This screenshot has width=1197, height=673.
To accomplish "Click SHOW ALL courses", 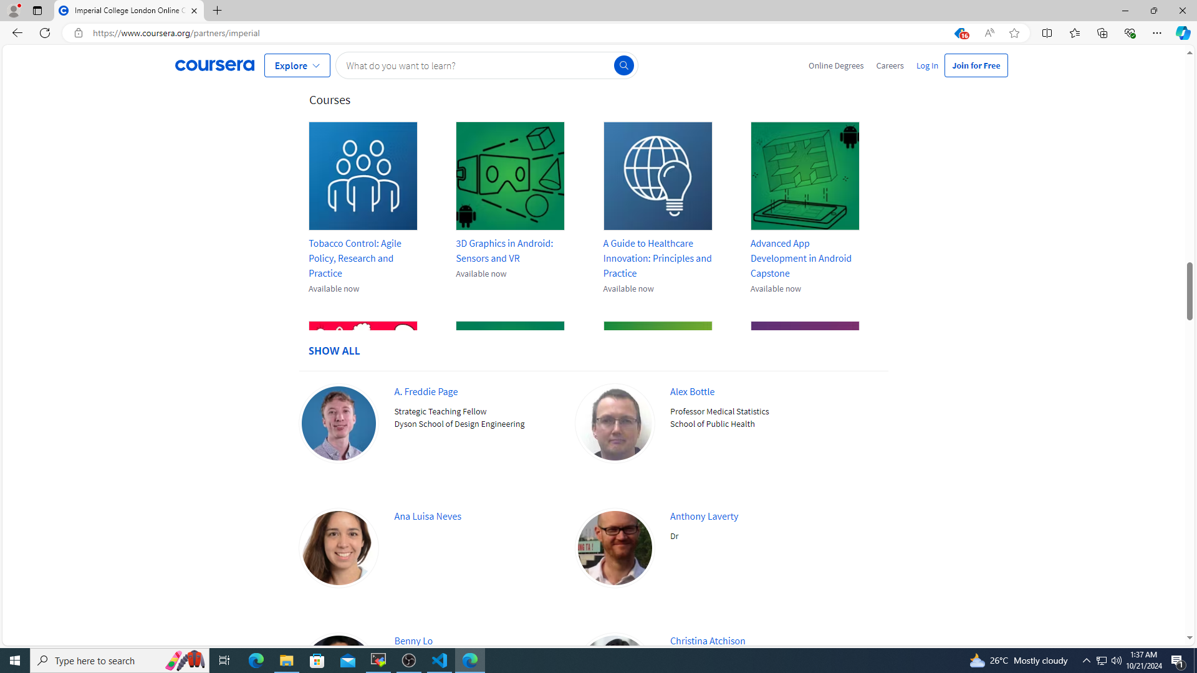I will click(334, 351).
